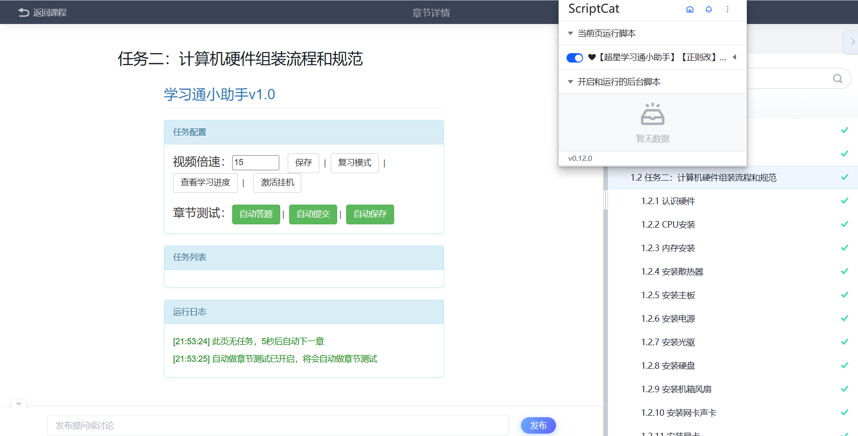
Task: Click the ScriptCat popup title
Action: point(594,9)
